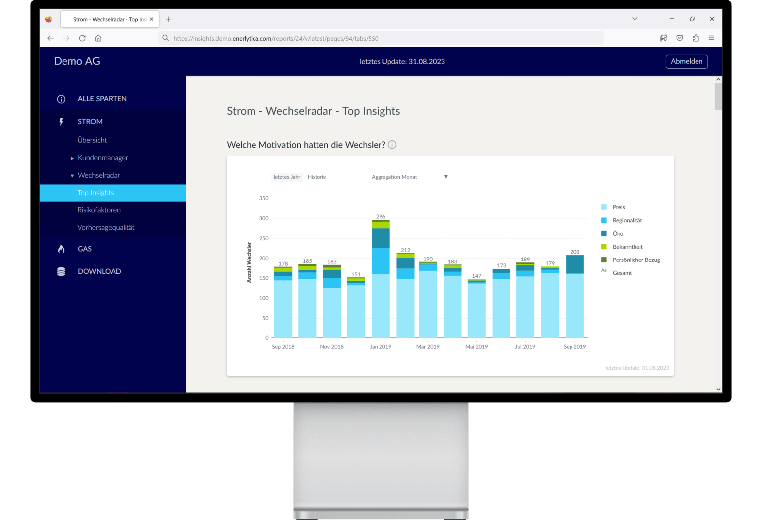
Task: Switch to Historie view
Action: pos(317,177)
